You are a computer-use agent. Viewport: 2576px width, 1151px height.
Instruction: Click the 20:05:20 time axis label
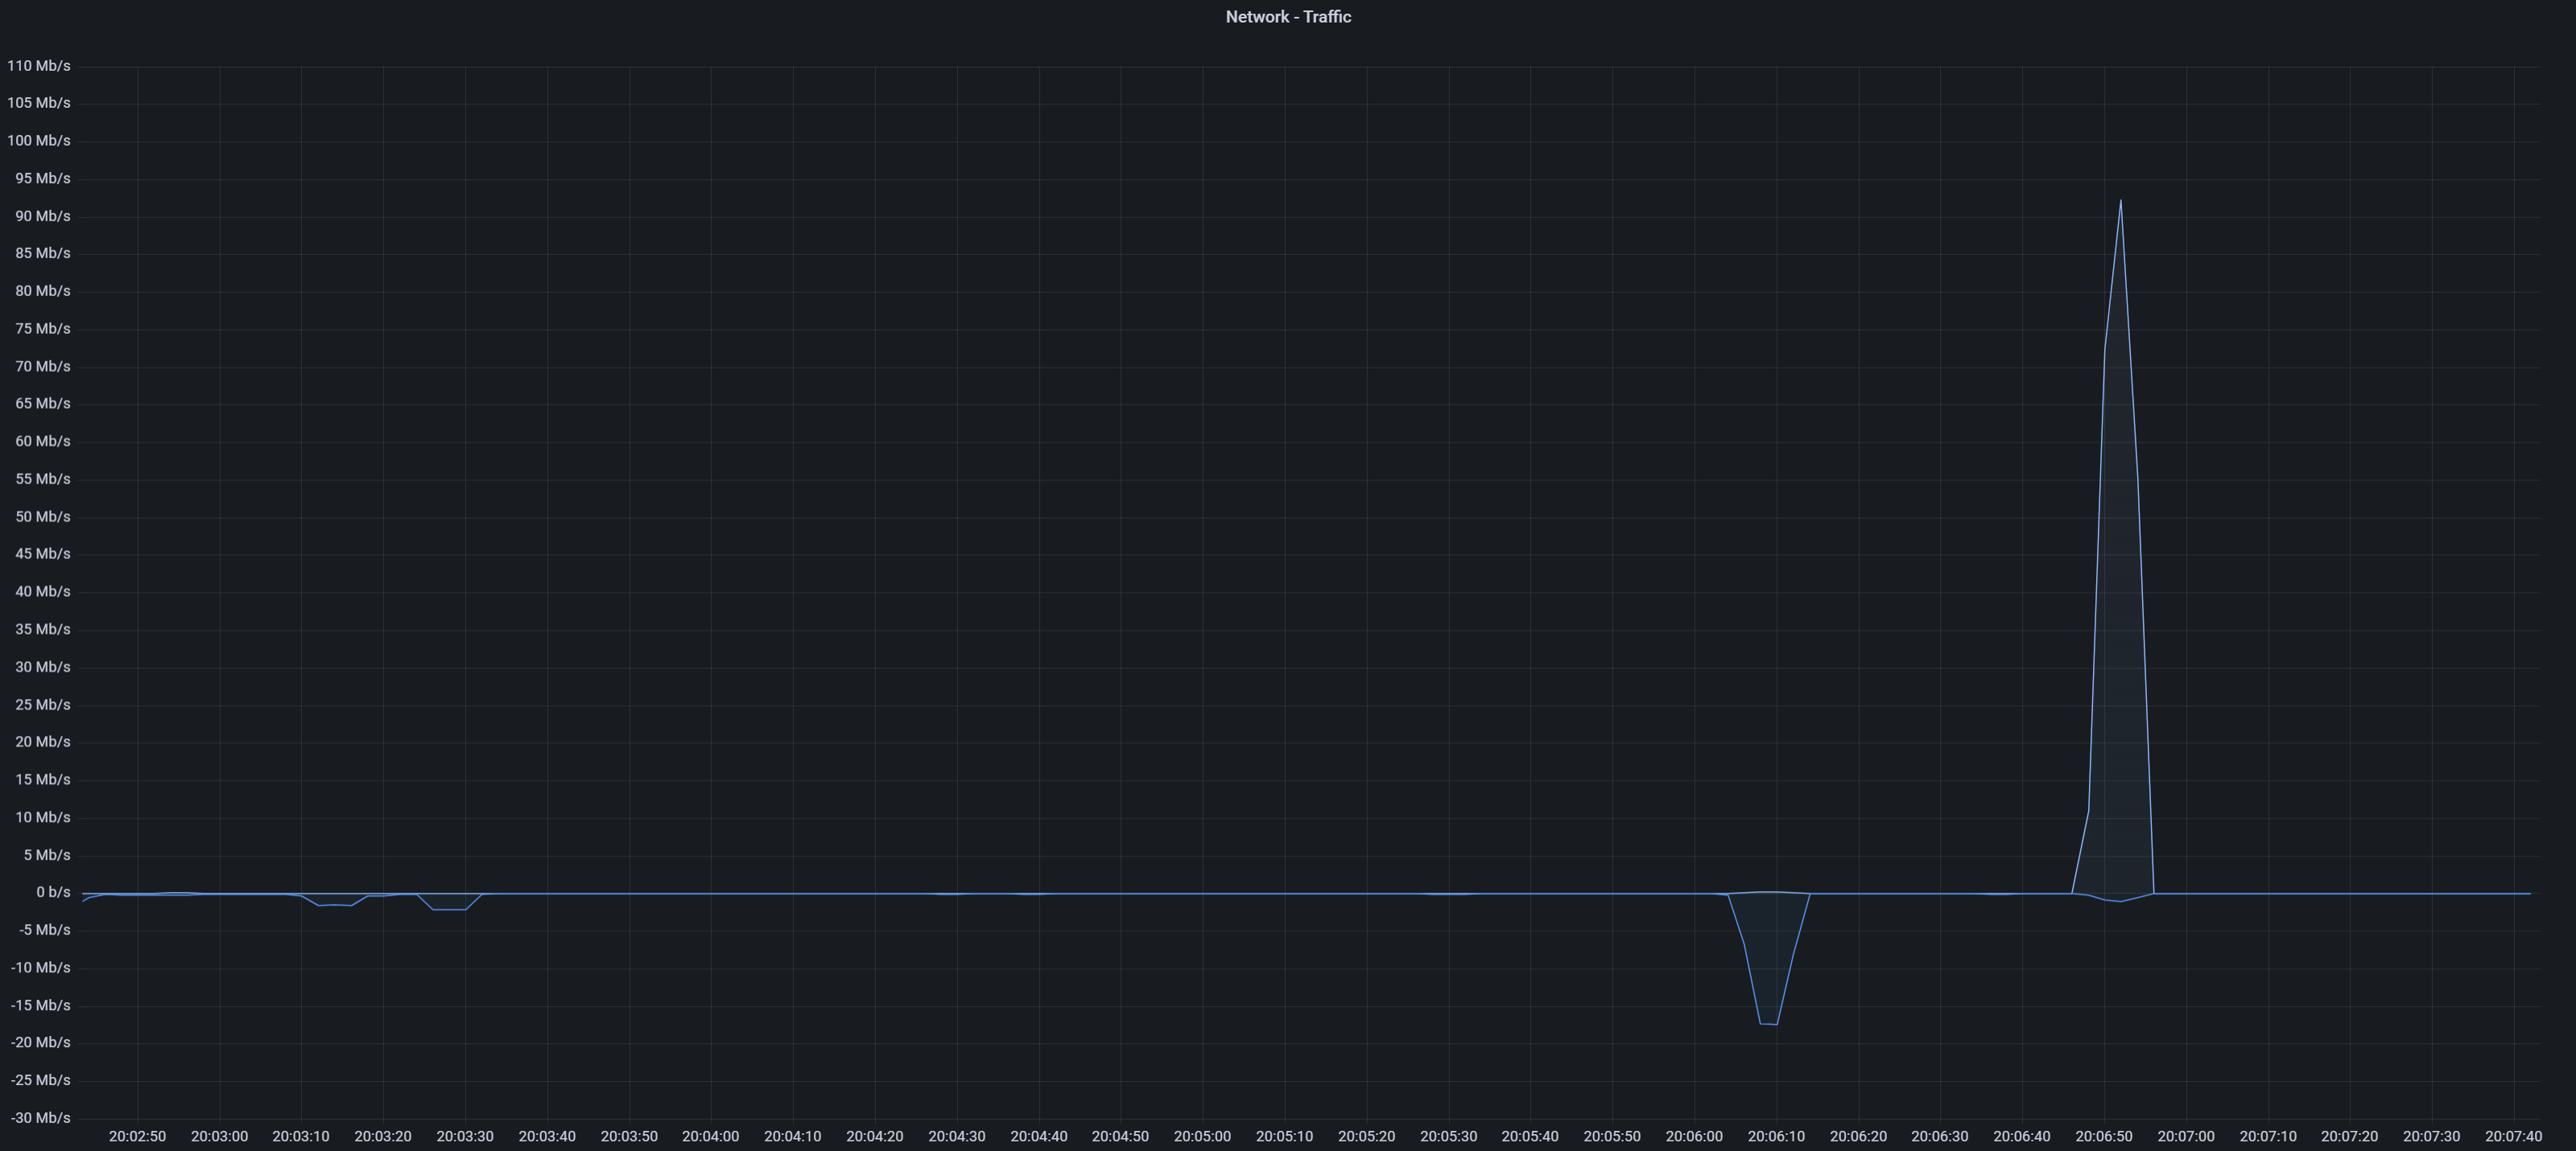tap(1367, 1137)
